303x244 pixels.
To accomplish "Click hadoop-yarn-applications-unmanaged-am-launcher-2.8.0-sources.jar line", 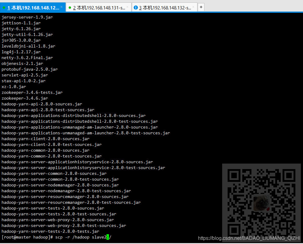I will (x=80, y=127).
